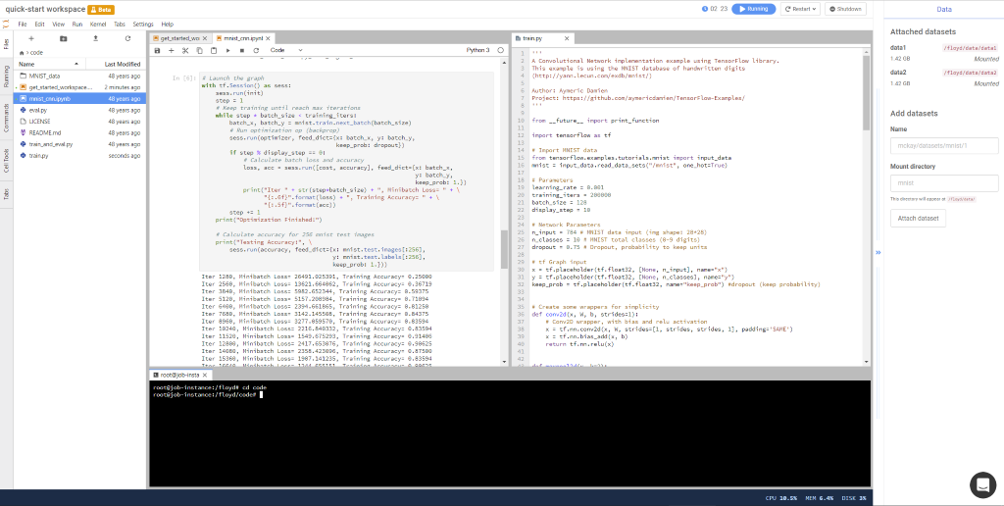Click inside the terminal prompt area

click(x=510, y=433)
